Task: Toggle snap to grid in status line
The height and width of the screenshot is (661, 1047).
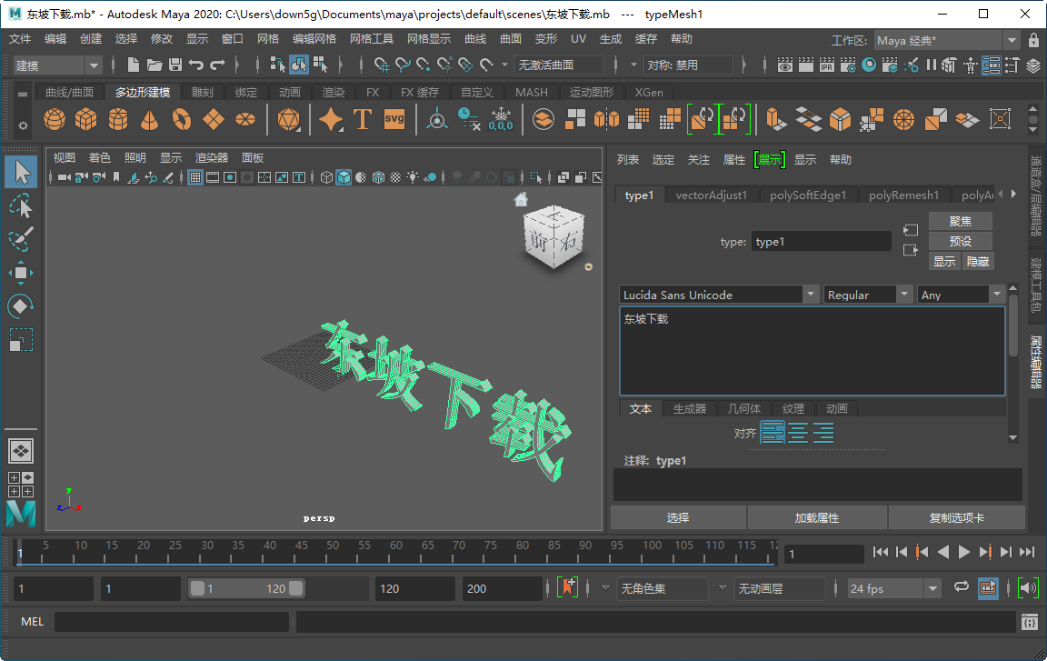Action: click(x=380, y=65)
